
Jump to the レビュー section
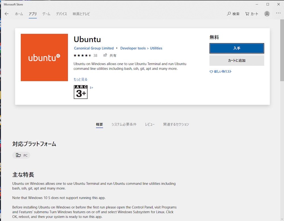tap(150, 124)
